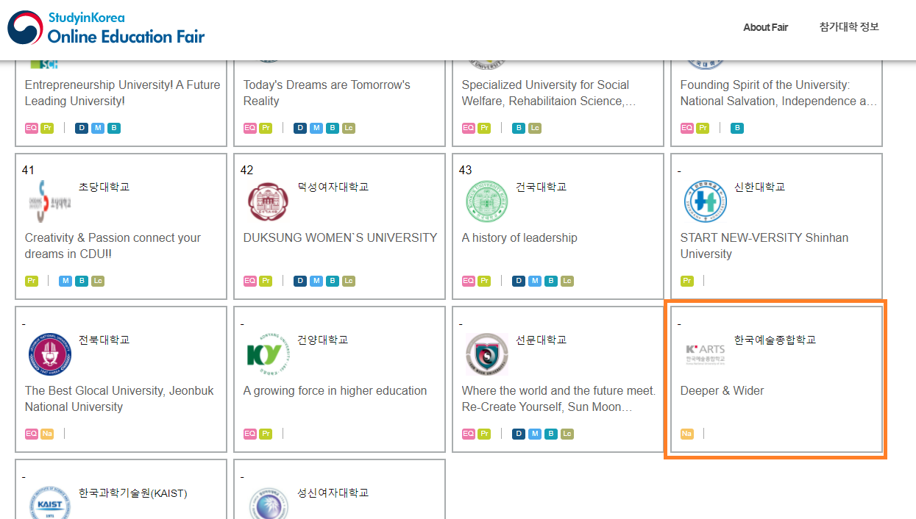Click the Chodang University logo
The width and height of the screenshot is (916, 519).
(53, 202)
